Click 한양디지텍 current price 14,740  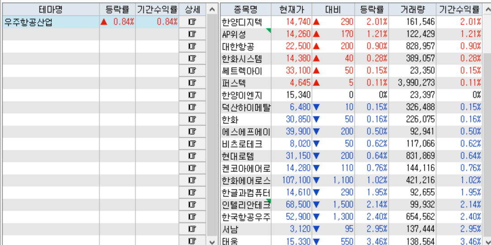click(x=298, y=22)
